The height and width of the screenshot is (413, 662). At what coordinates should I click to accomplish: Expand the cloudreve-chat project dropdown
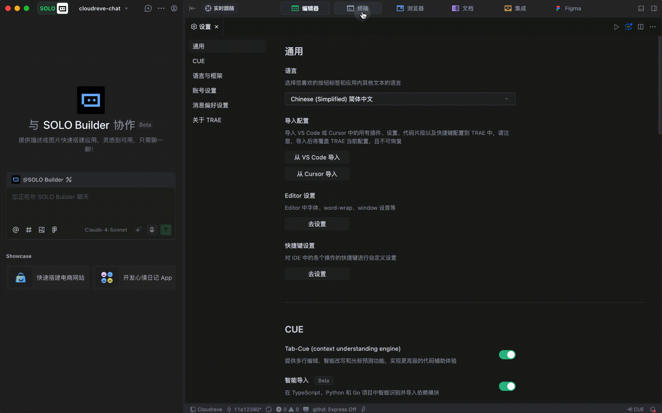(104, 8)
